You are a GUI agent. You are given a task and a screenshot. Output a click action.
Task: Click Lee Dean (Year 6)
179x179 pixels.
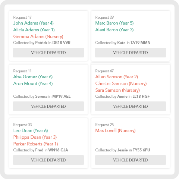coord(31,131)
